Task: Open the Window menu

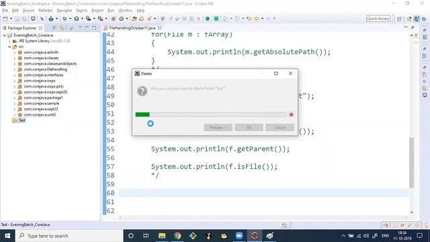Action: (126, 11)
